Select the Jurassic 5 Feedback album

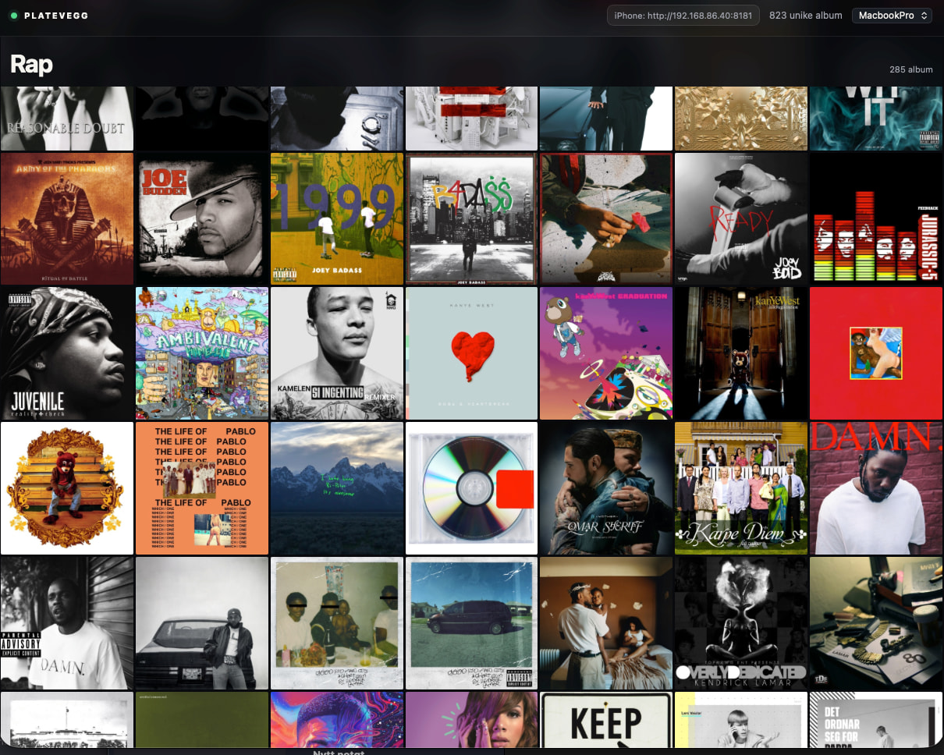(877, 218)
